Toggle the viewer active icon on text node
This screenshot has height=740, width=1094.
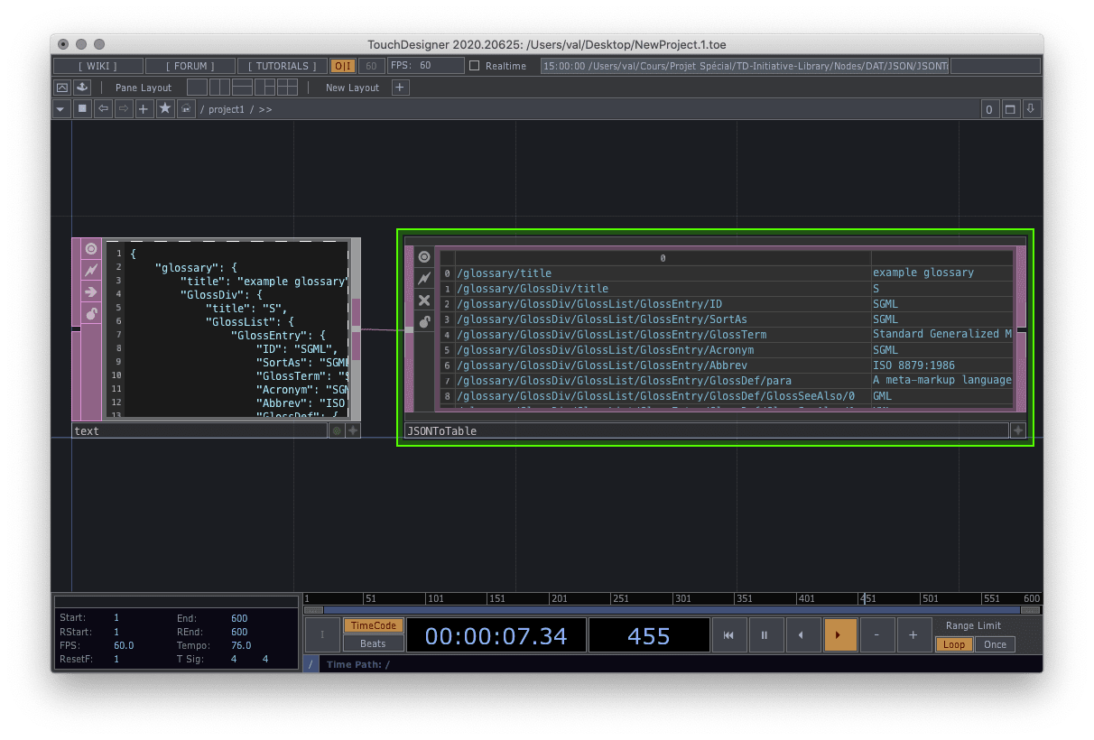point(91,248)
